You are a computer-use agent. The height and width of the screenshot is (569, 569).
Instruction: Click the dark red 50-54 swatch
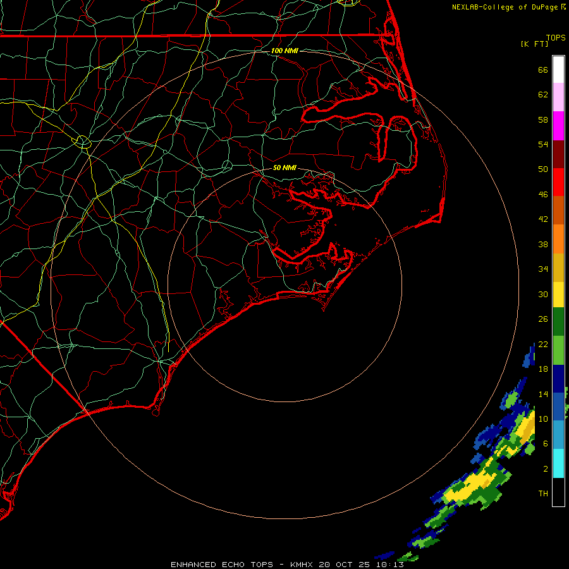(558, 154)
